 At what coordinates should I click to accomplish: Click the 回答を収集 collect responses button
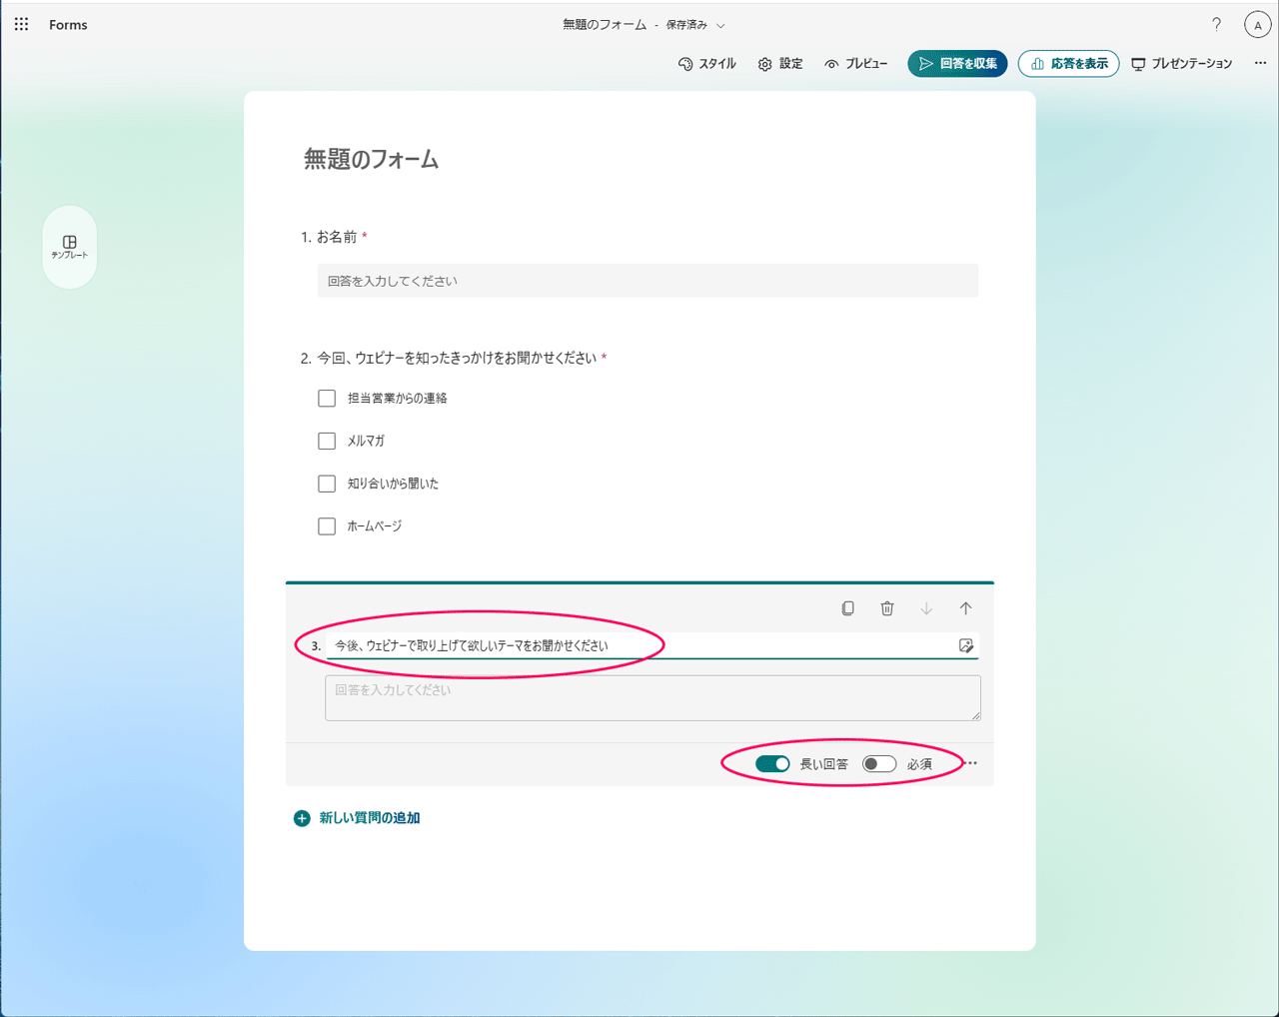[x=956, y=62]
